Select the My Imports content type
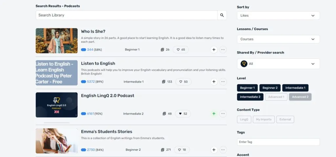The width and height of the screenshot is (336, 157). click(x=263, y=119)
